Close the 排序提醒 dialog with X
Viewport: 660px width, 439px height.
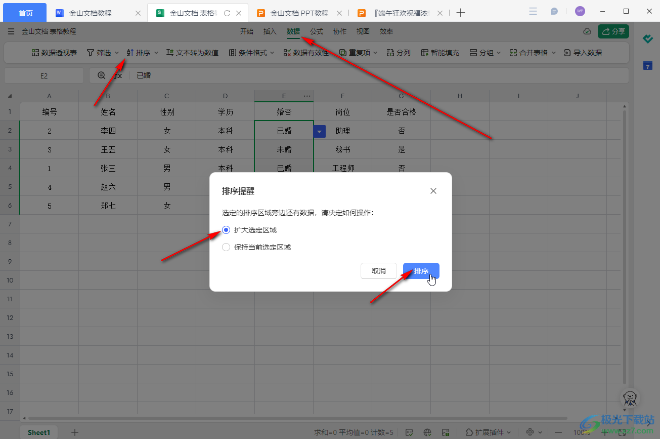[x=433, y=191]
